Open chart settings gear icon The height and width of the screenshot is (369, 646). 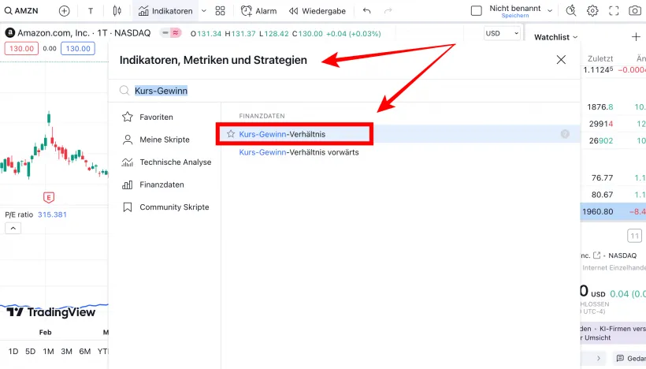pyautogui.click(x=592, y=11)
